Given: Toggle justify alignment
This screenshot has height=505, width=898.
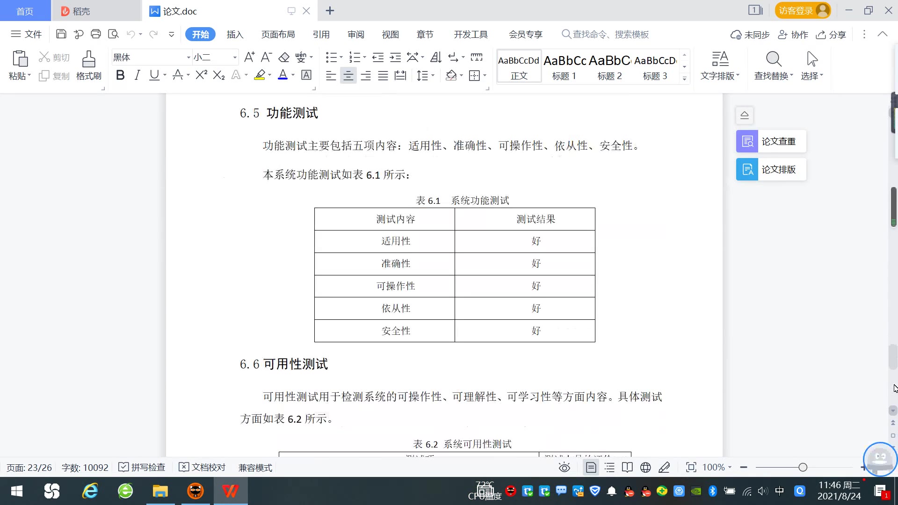Looking at the screenshot, I should tap(383, 75).
